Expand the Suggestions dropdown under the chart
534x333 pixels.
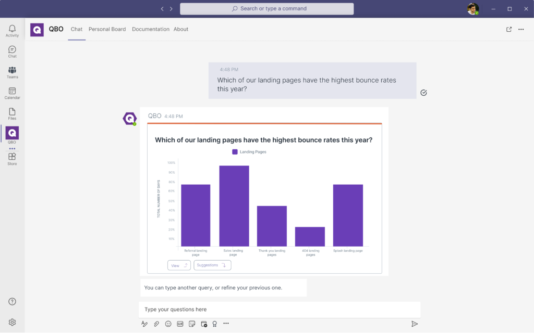(x=212, y=265)
